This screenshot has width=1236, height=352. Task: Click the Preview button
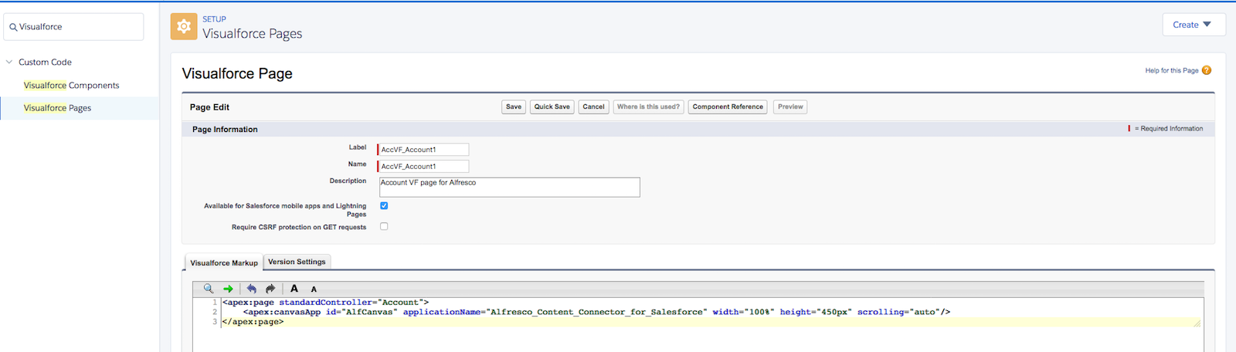tap(790, 107)
